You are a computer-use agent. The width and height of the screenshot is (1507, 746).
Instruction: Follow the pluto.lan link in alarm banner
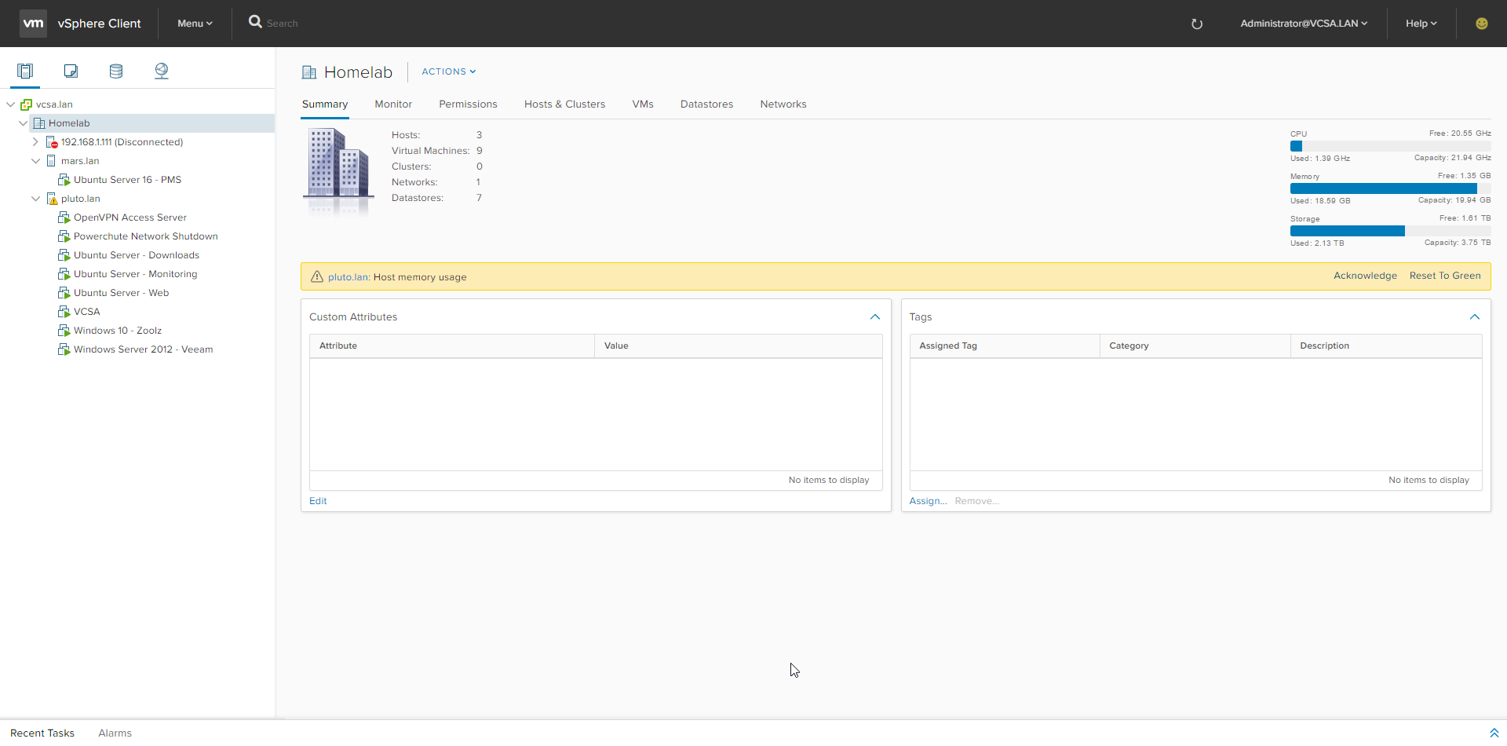point(348,277)
